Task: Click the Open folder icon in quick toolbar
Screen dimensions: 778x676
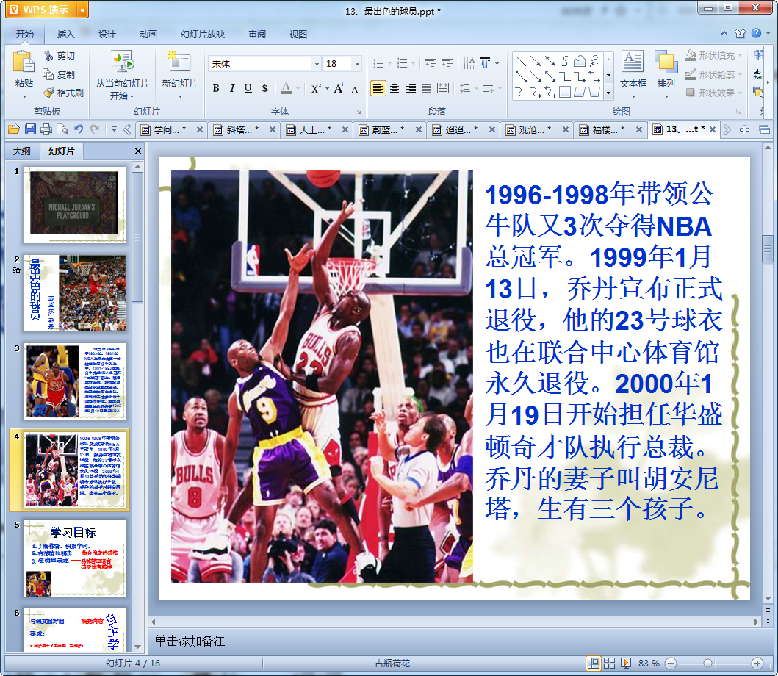Action: (14, 129)
